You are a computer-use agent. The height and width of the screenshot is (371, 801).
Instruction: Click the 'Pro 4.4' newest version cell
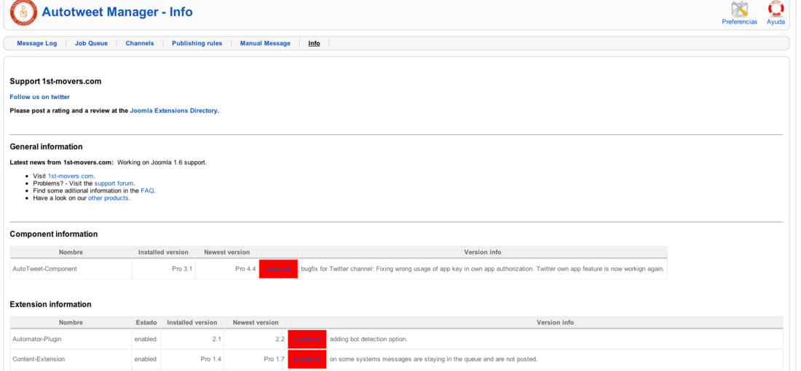pos(226,269)
